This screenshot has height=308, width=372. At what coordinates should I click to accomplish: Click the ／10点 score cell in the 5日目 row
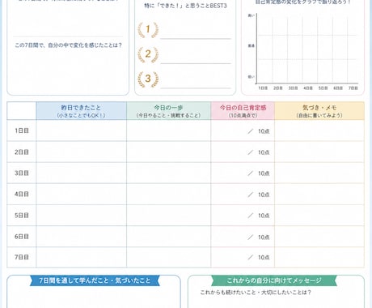click(x=243, y=216)
